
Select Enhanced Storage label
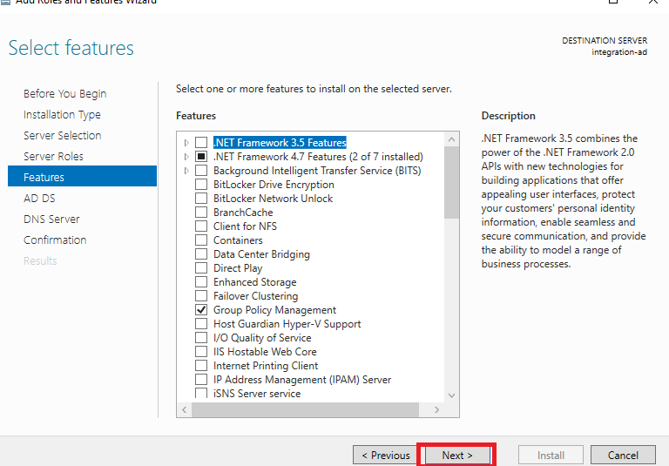point(254,282)
